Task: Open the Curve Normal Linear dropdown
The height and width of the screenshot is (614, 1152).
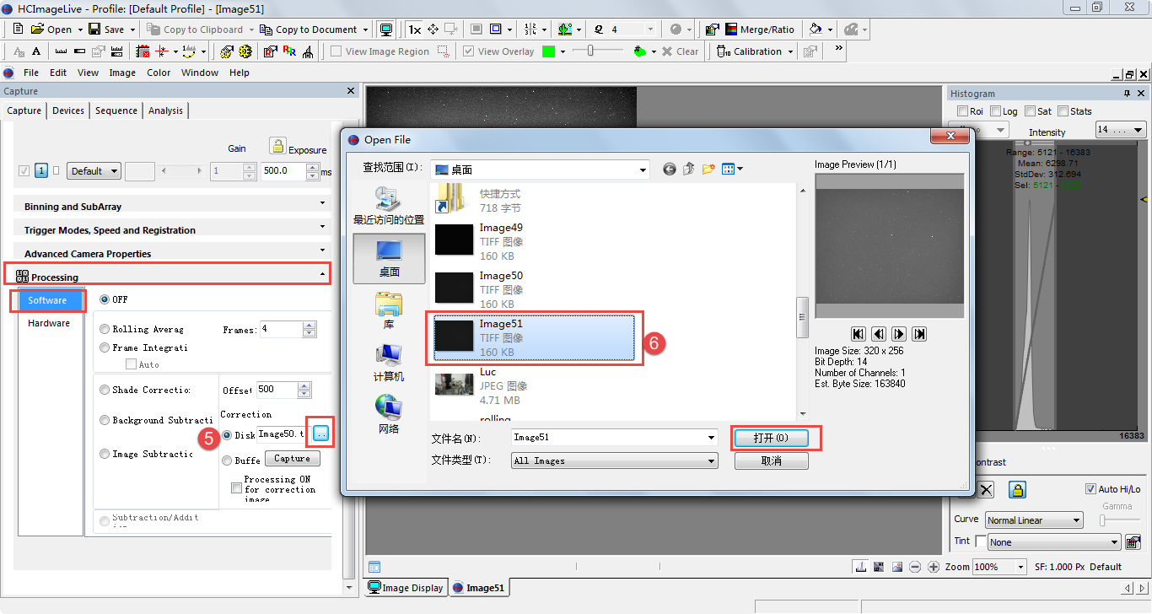Action: click(x=1033, y=520)
